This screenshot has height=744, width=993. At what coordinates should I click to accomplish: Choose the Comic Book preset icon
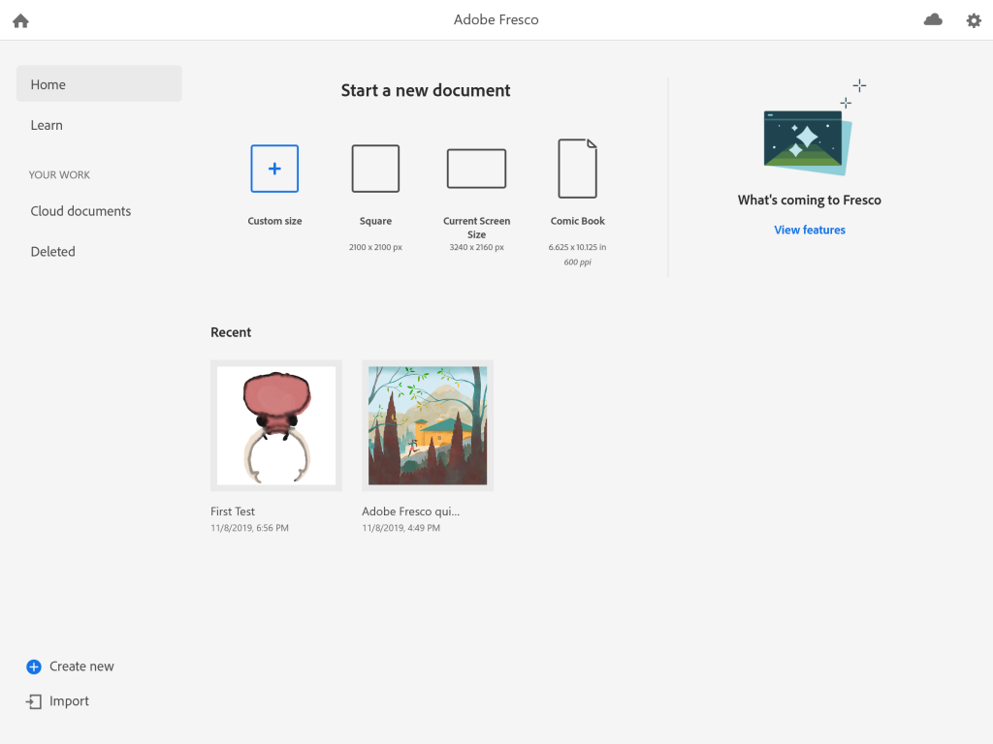578,169
